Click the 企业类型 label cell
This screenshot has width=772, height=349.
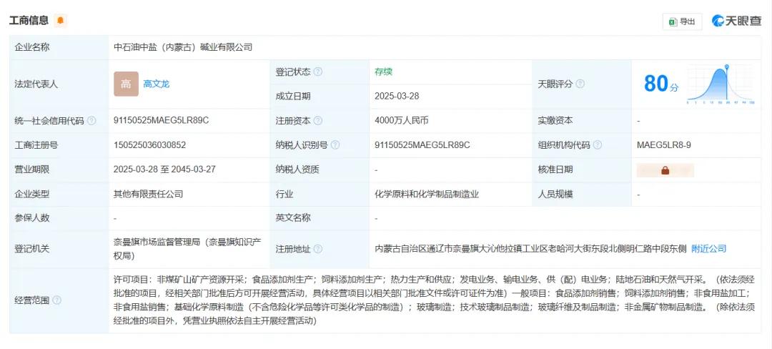coord(59,194)
